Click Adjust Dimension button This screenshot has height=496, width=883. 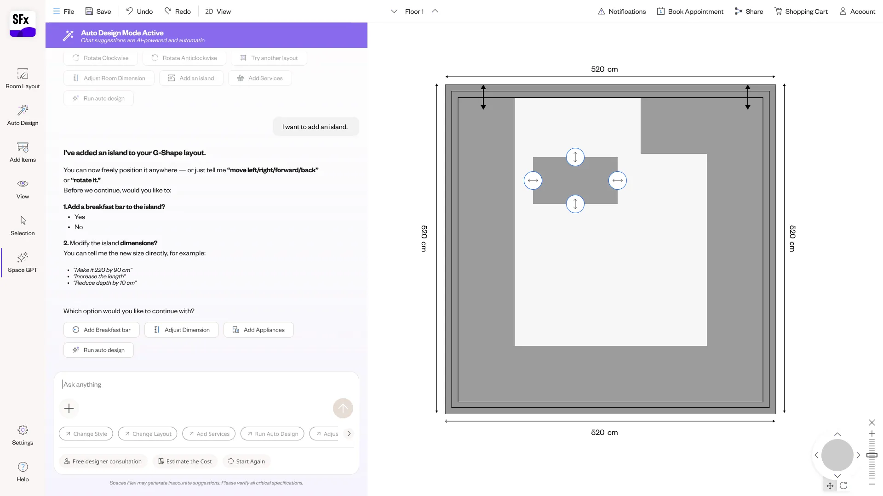[x=181, y=330]
